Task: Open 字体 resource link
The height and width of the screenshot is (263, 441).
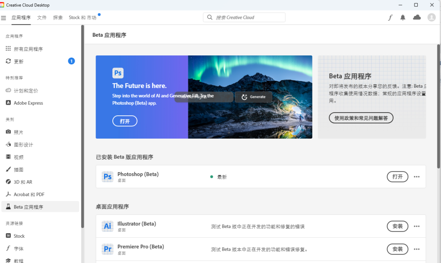Action: pos(40,248)
